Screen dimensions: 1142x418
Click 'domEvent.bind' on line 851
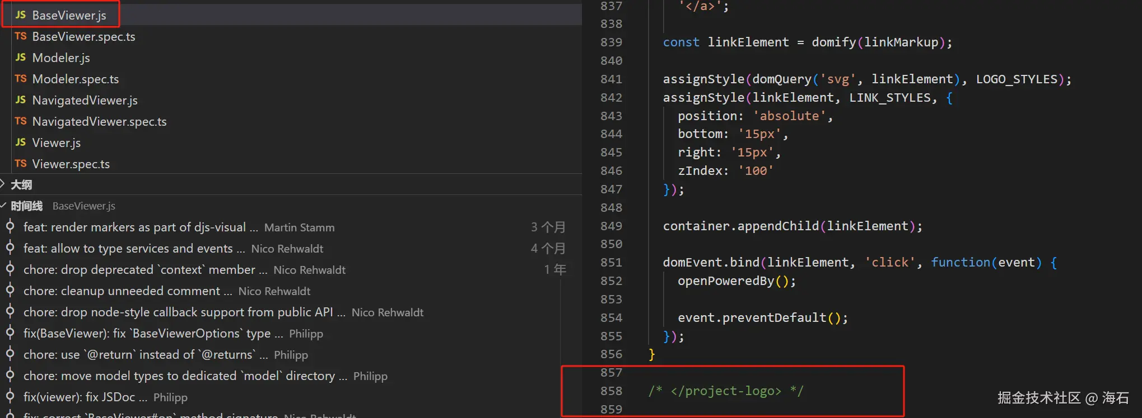(x=711, y=263)
